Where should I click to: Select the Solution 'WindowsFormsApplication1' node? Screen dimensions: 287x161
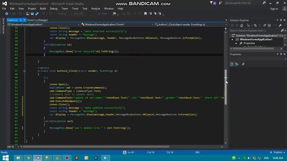257,36
